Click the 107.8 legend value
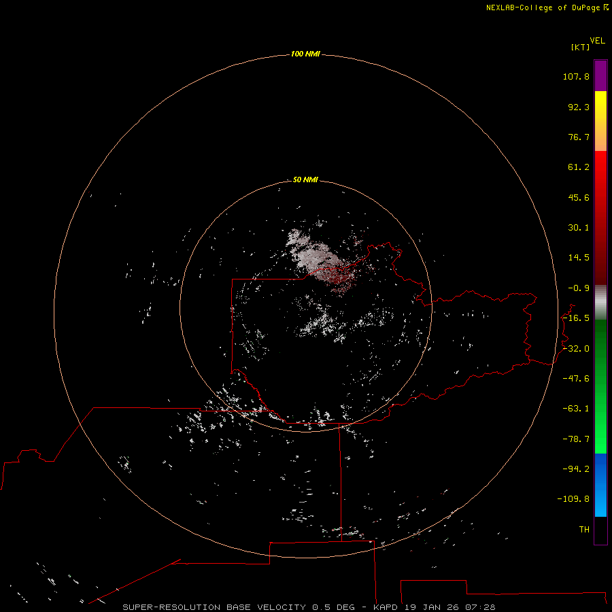The image size is (612, 612). [x=576, y=76]
